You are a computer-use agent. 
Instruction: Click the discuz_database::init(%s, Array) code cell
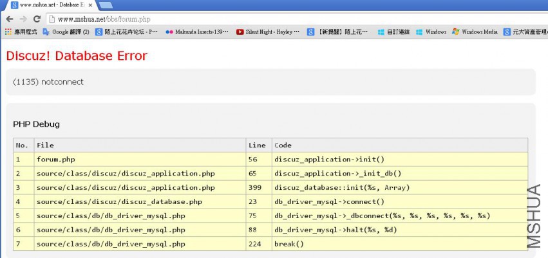[x=400, y=188]
